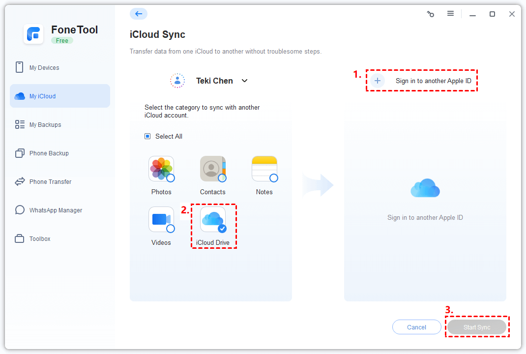Check the Photos selection circle
Image resolution: width=526 pixels, height=354 pixels.
pos(171,178)
